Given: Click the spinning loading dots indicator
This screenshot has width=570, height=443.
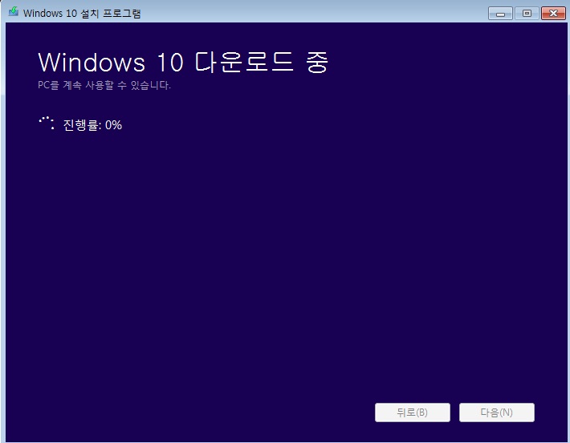Looking at the screenshot, I should pyautogui.click(x=47, y=124).
